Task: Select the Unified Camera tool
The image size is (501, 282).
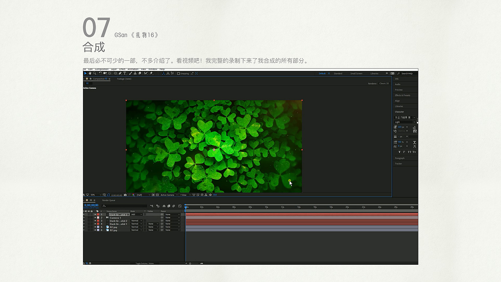Action: point(105,73)
